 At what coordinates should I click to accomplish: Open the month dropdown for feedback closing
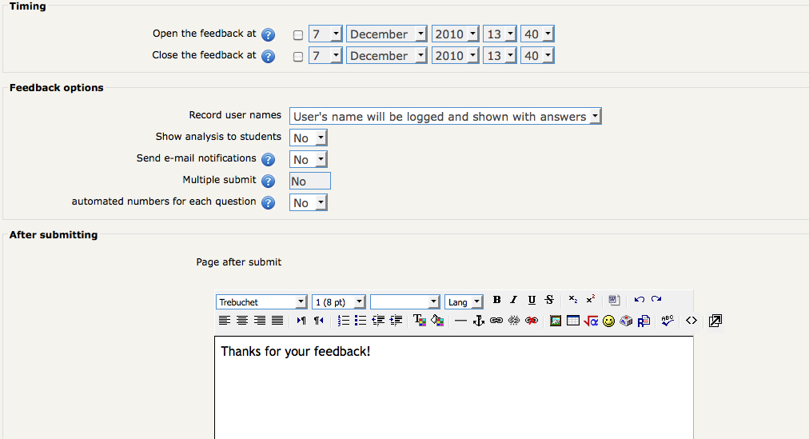pos(386,56)
